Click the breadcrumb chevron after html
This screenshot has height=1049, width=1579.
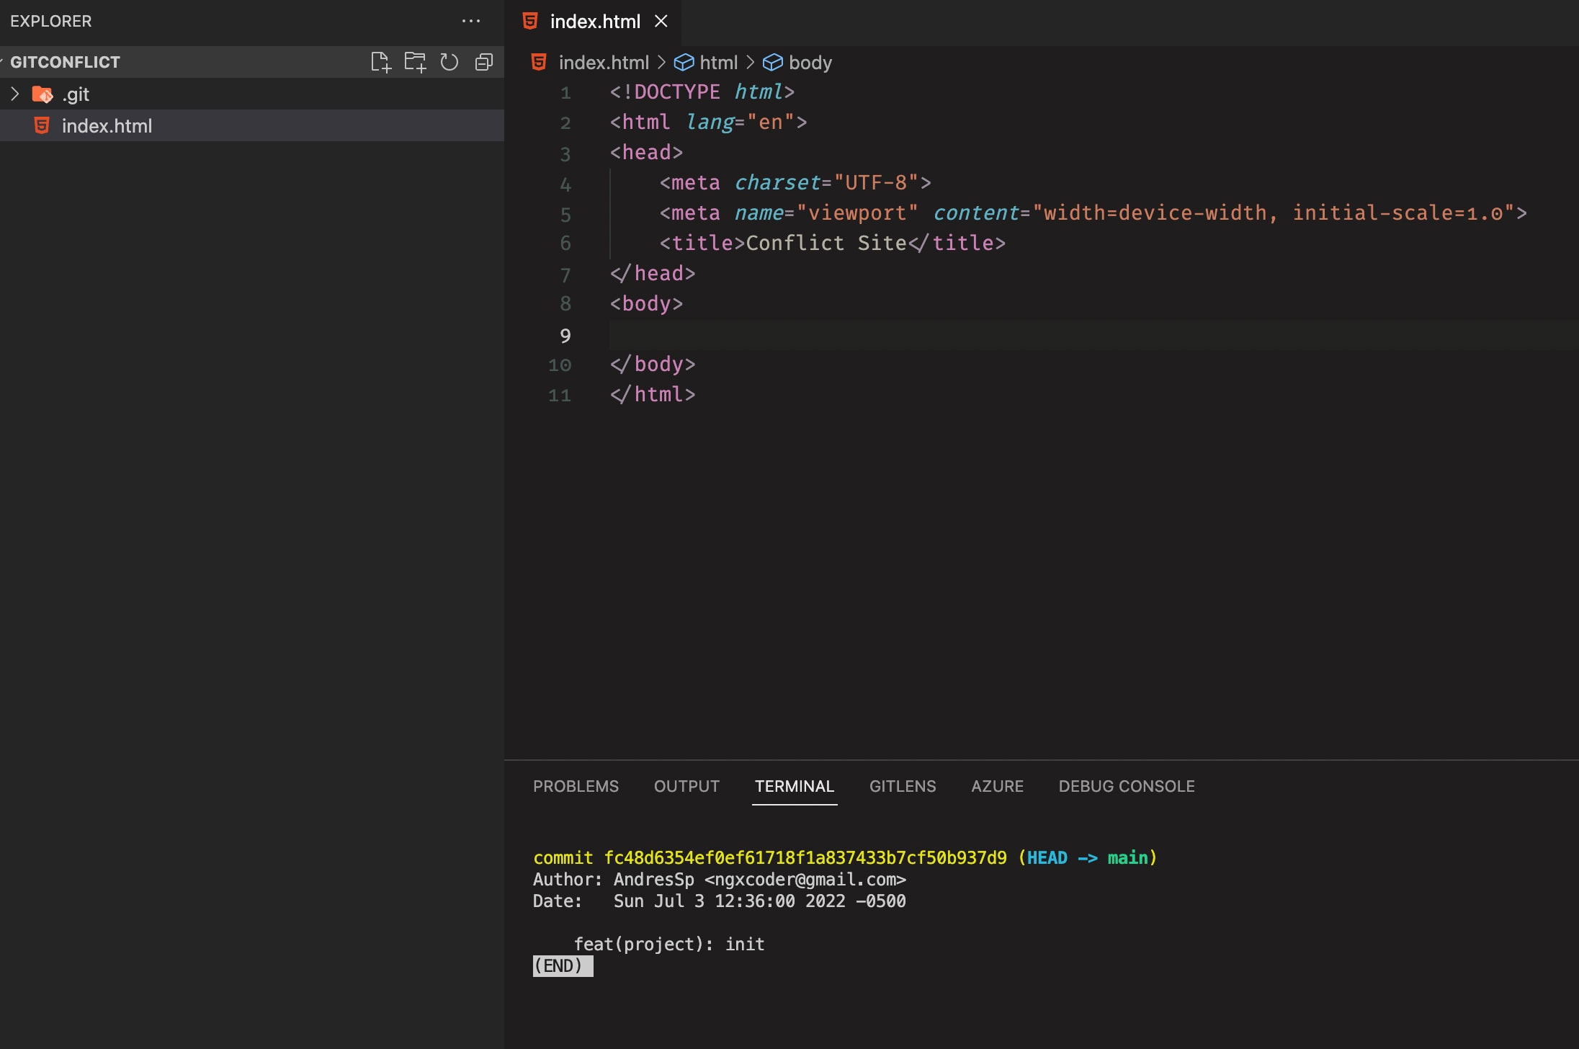(750, 63)
